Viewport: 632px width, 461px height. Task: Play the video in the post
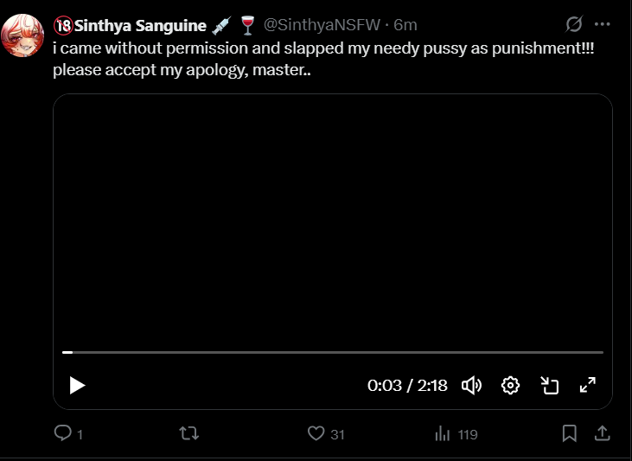pos(77,386)
